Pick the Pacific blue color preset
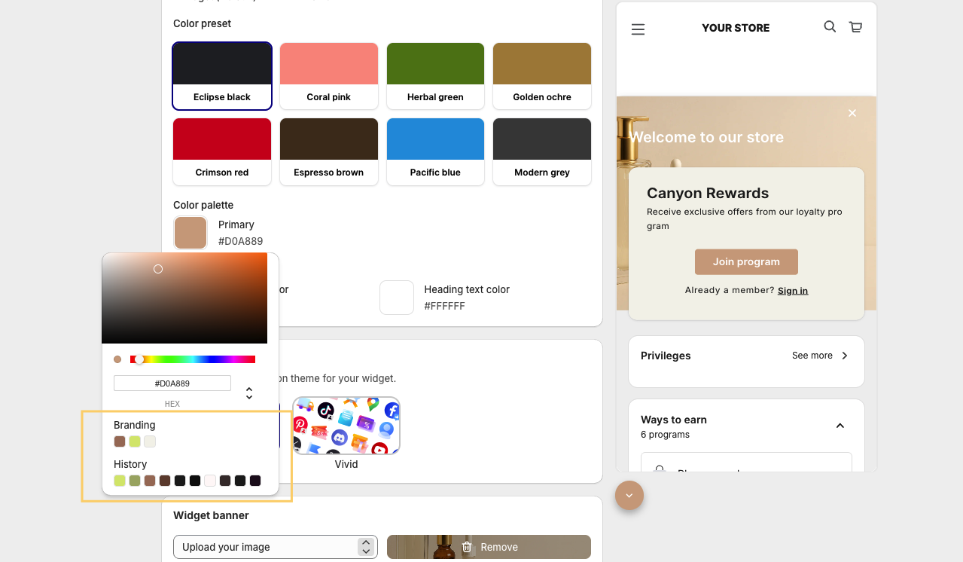Viewport: 963px width, 562px height. pos(435,151)
